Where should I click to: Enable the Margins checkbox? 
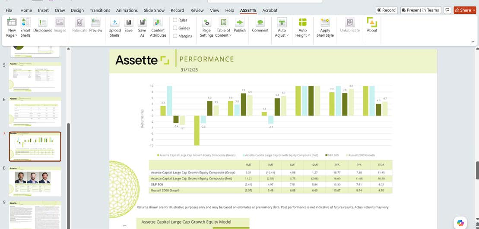(175, 36)
